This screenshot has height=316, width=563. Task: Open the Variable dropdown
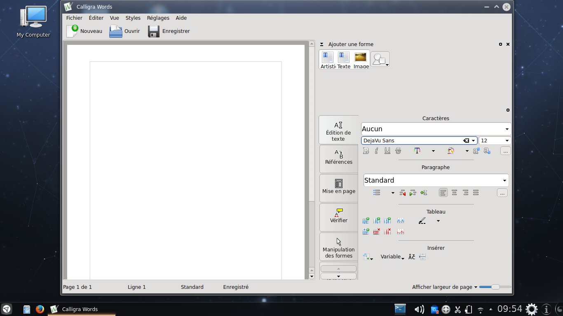click(392, 257)
